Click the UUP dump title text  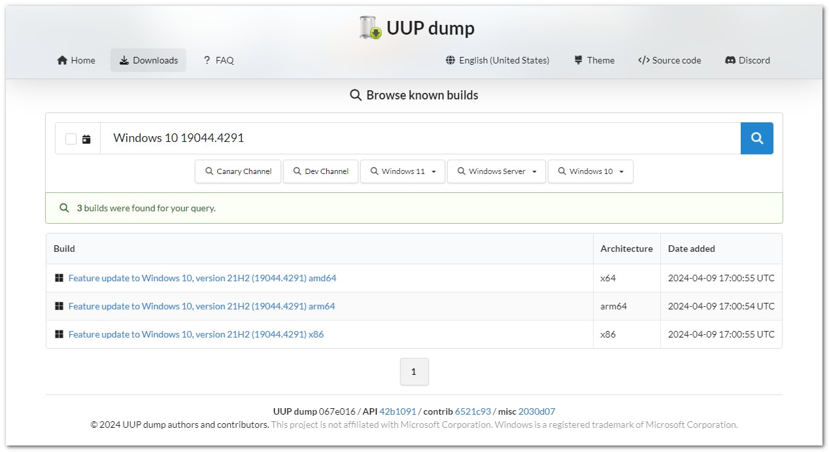[x=430, y=28]
